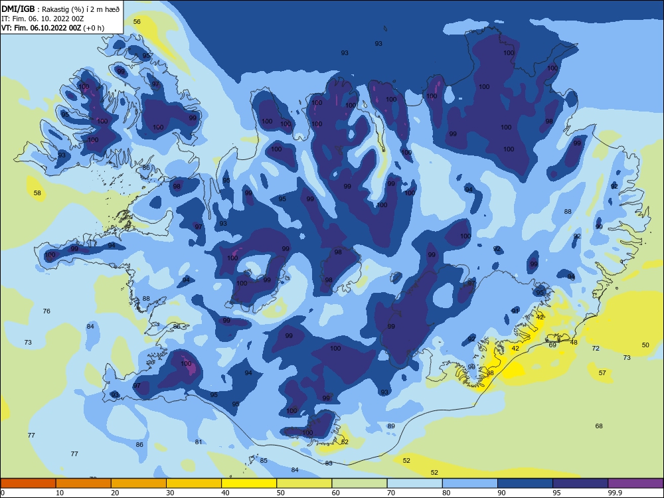Pick the 80–90 light blue legend swatch
This screenshot has height=498, width=664.
tap(469, 483)
